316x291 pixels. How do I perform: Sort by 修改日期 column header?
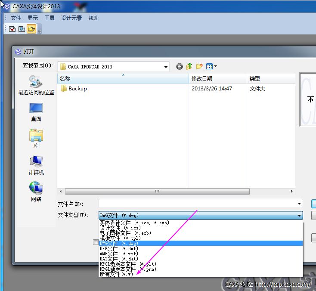tap(202, 79)
